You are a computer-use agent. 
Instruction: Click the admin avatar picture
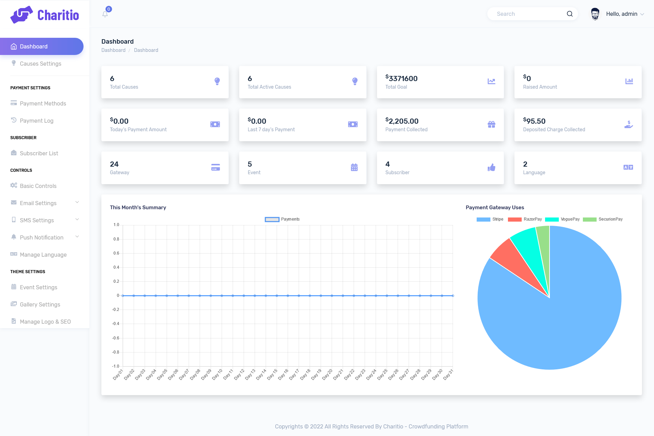pyautogui.click(x=595, y=14)
